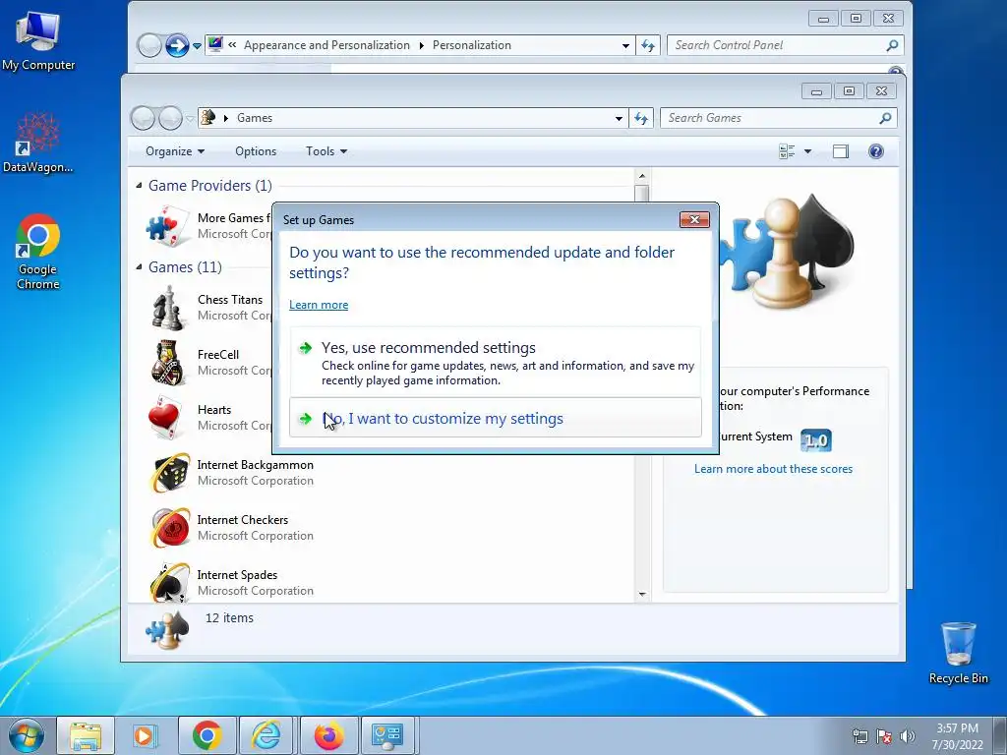This screenshot has height=755, width=1007.
Task: Click refresh icon in Personalization address bar
Action: pyautogui.click(x=648, y=45)
